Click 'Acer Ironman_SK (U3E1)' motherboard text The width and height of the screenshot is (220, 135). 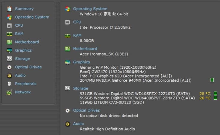tap(104, 54)
